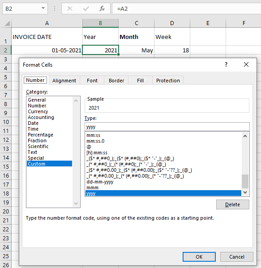Click the Type list scroll up arrow
The width and height of the screenshot is (261, 268).
coord(245,136)
